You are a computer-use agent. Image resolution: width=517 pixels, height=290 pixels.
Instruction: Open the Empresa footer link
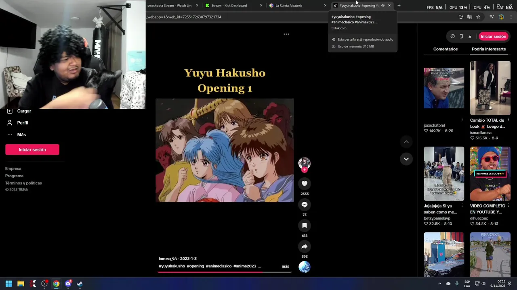click(13, 168)
